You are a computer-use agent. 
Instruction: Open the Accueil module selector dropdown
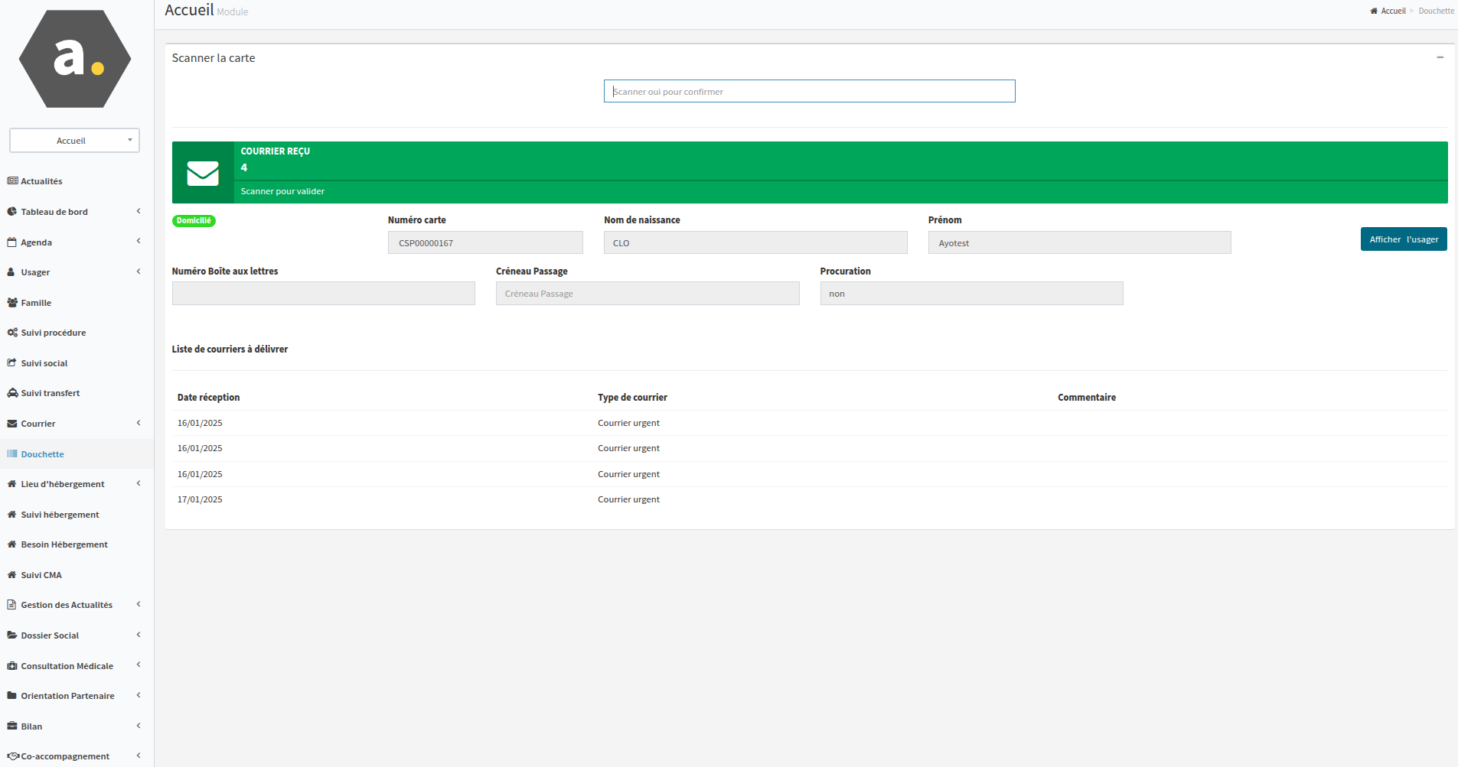pyautogui.click(x=74, y=140)
